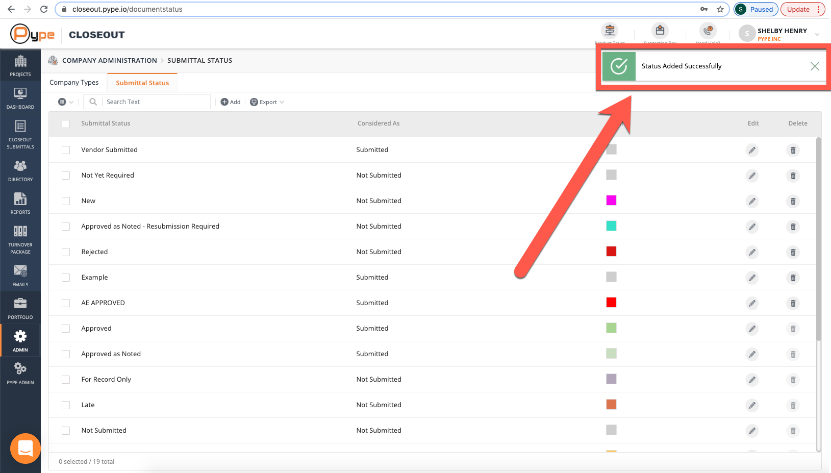
Task: Click the Chrome Update button
Action: point(803,9)
